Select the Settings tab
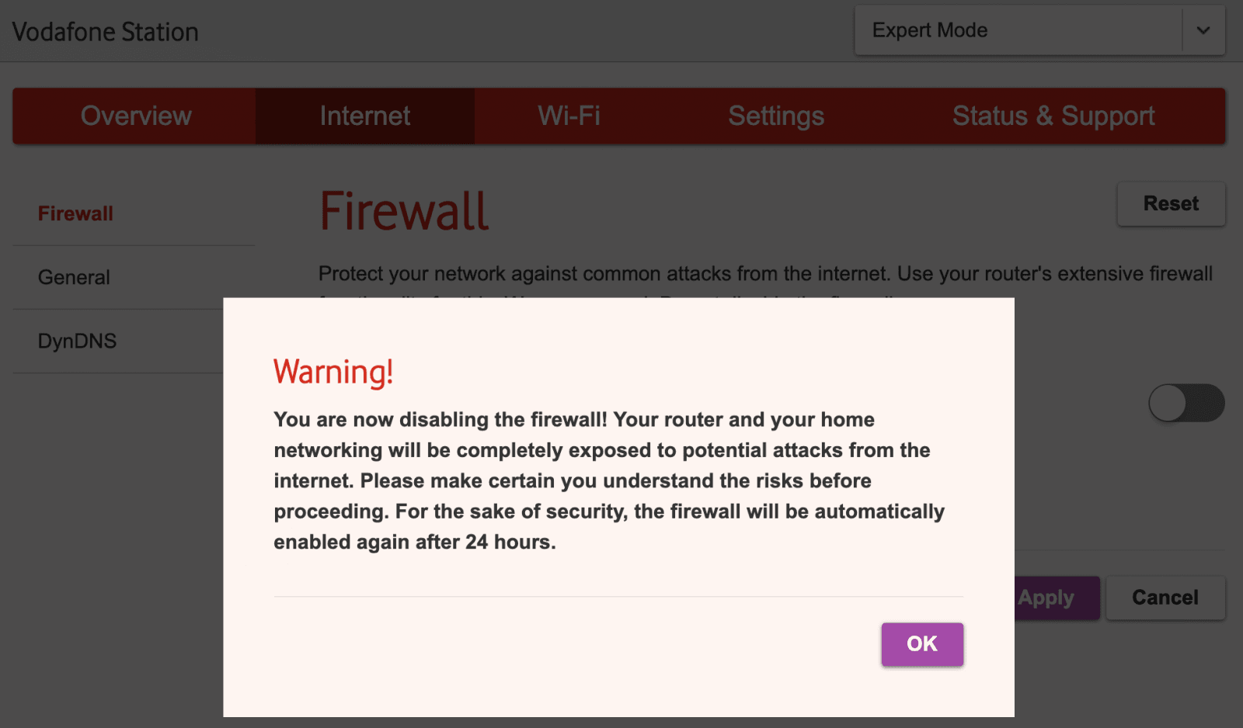Viewport: 1243px width, 728px height. (x=776, y=116)
